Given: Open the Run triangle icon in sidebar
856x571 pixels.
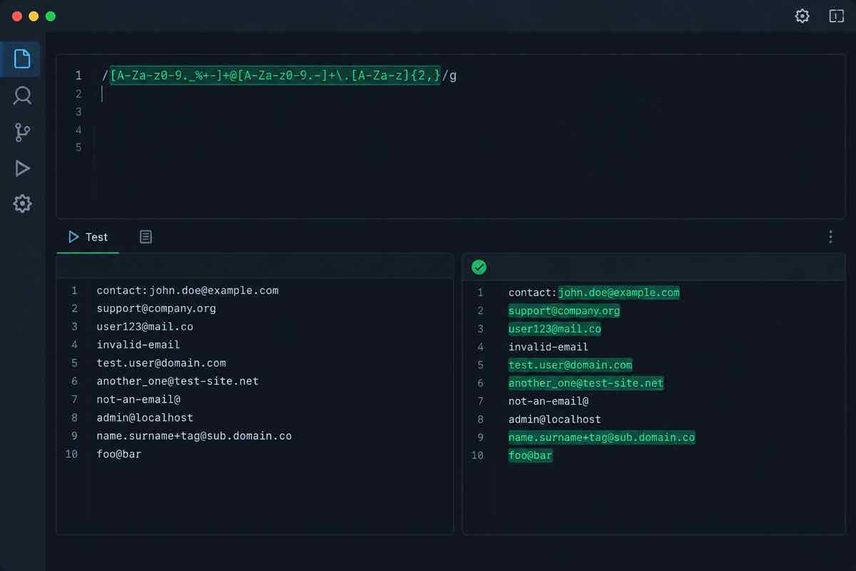Looking at the screenshot, I should (x=22, y=168).
